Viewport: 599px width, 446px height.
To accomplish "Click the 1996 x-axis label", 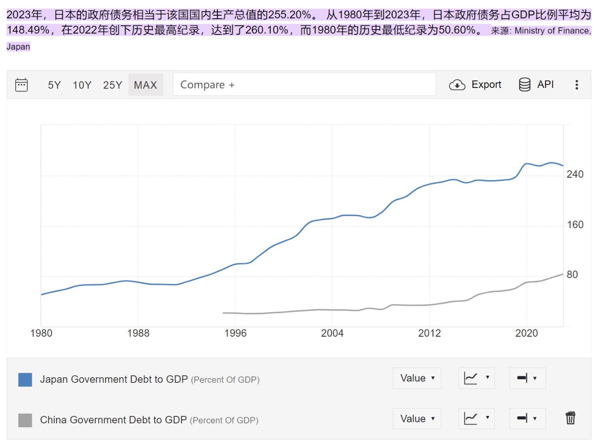I will pyautogui.click(x=235, y=333).
